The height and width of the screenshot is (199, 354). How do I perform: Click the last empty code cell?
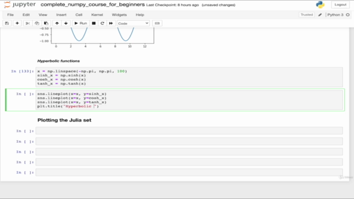click(189, 172)
